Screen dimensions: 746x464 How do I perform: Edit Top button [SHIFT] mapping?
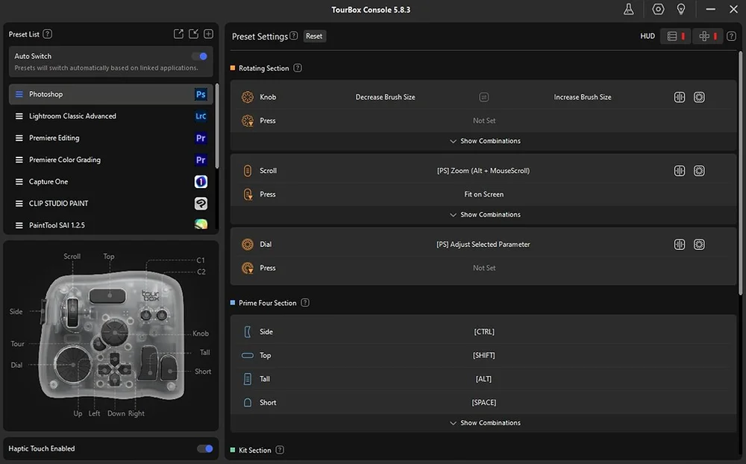coord(484,356)
